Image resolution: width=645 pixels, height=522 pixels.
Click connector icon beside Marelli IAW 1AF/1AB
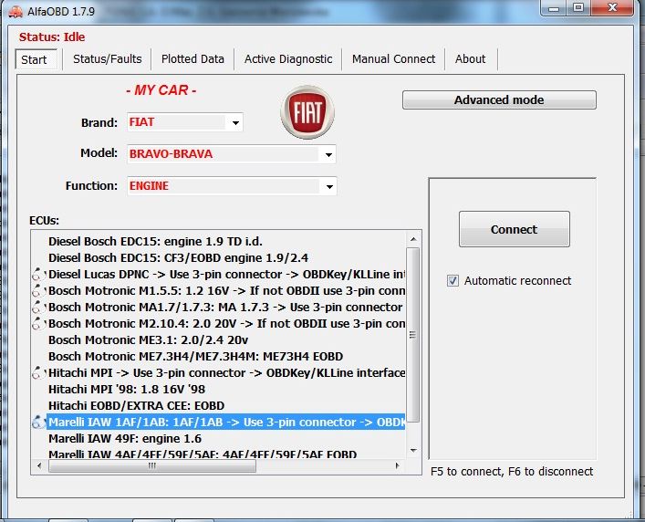pyautogui.click(x=37, y=423)
